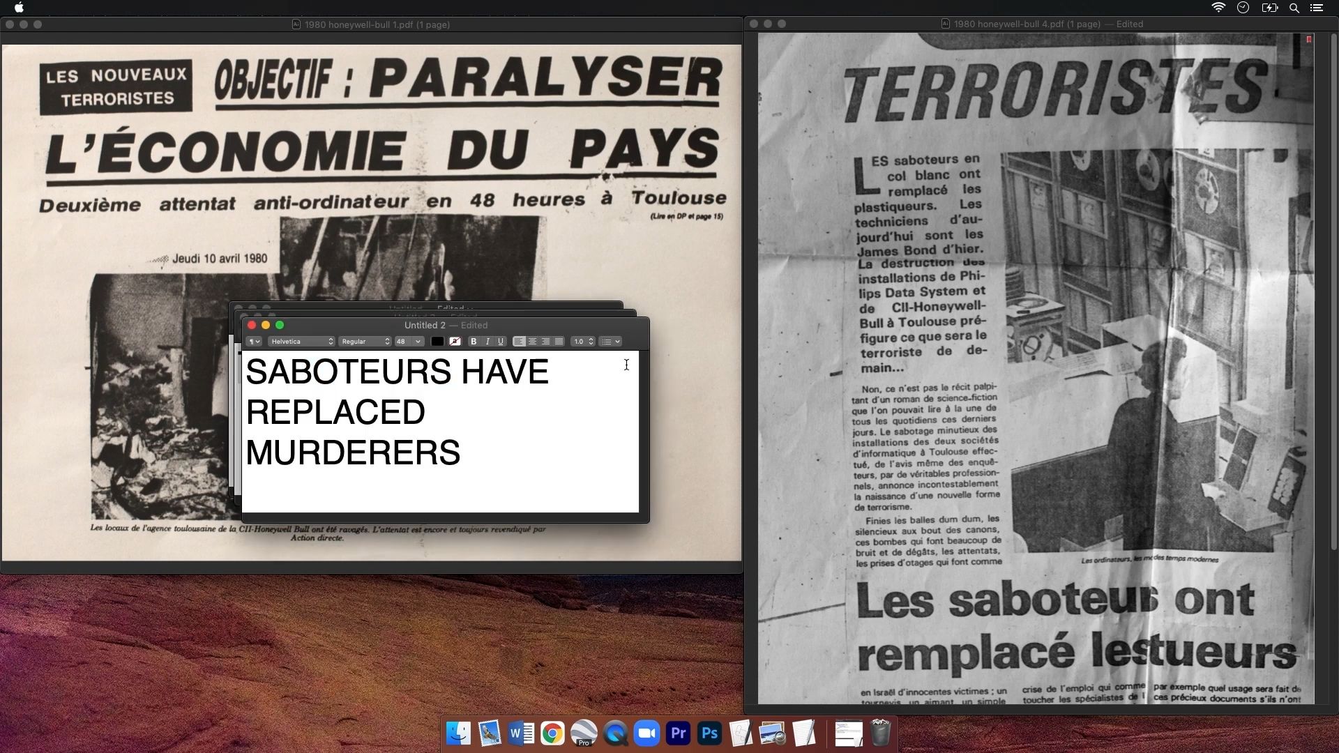This screenshot has height=753, width=1339.
Task: Toggle underline formatting in TextEdit toolbar
Action: [501, 342]
